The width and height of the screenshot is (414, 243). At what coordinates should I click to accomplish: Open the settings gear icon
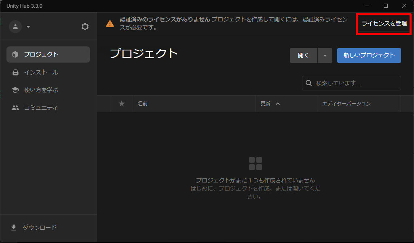click(85, 27)
